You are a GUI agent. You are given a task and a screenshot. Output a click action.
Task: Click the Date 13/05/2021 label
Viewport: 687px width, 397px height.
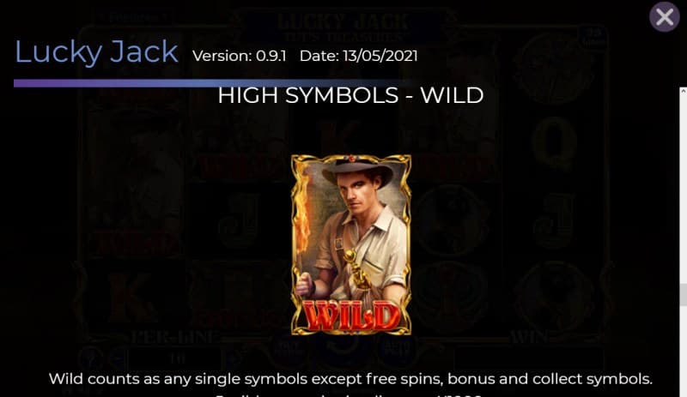(359, 56)
